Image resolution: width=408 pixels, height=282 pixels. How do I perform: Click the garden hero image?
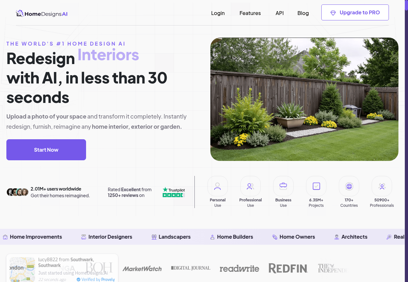coord(304,99)
